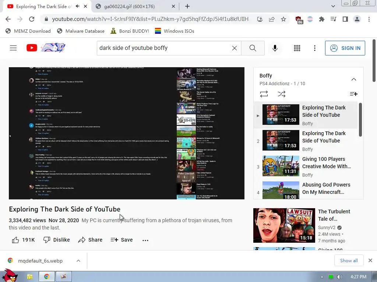The image size is (377, 282).
Task: Show hidden system tray icons
Action: [322, 277]
